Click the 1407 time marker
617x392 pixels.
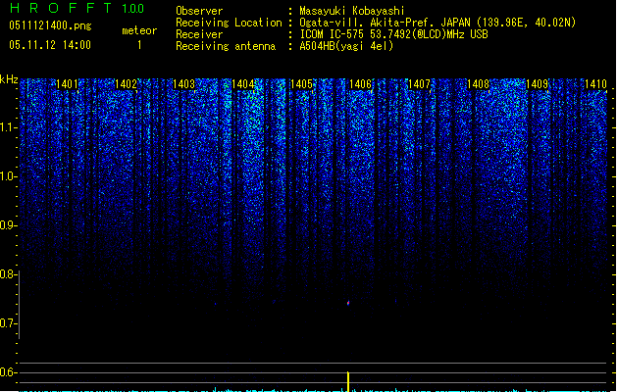pyautogui.click(x=419, y=84)
